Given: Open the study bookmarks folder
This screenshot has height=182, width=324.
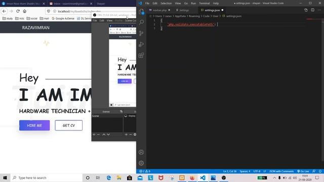Looking at the screenshot, I should [x=8, y=18].
